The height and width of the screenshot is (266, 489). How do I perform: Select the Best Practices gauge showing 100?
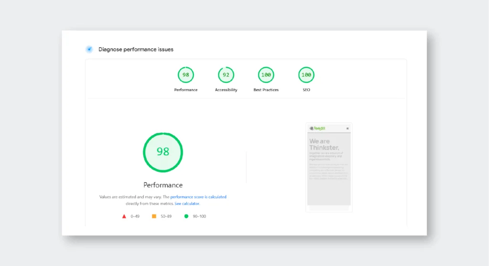[266, 75]
